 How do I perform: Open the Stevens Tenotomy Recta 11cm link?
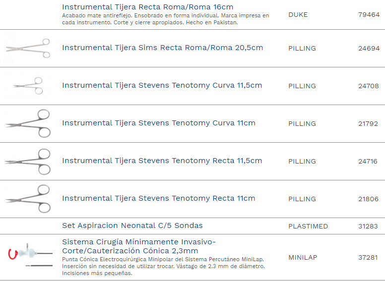pyautogui.click(x=159, y=199)
